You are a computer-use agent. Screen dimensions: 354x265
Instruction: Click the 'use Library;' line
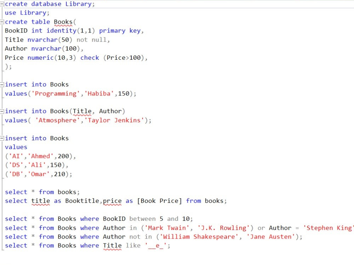coord(27,13)
